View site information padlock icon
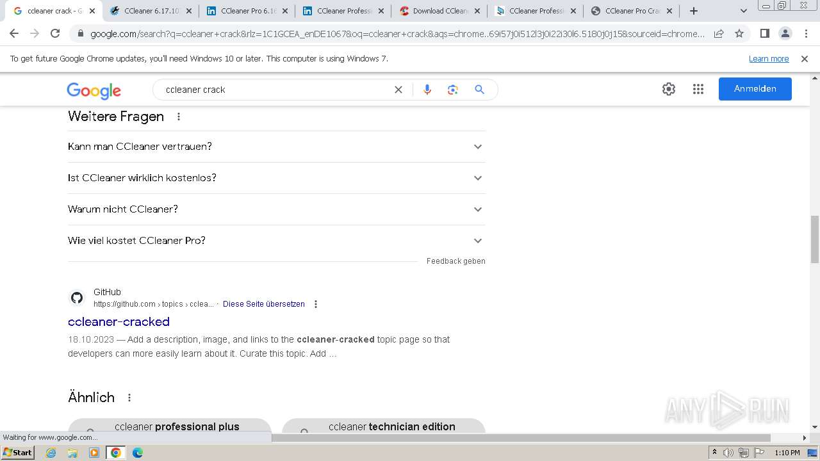820x461 pixels. [x=81, y=33]
